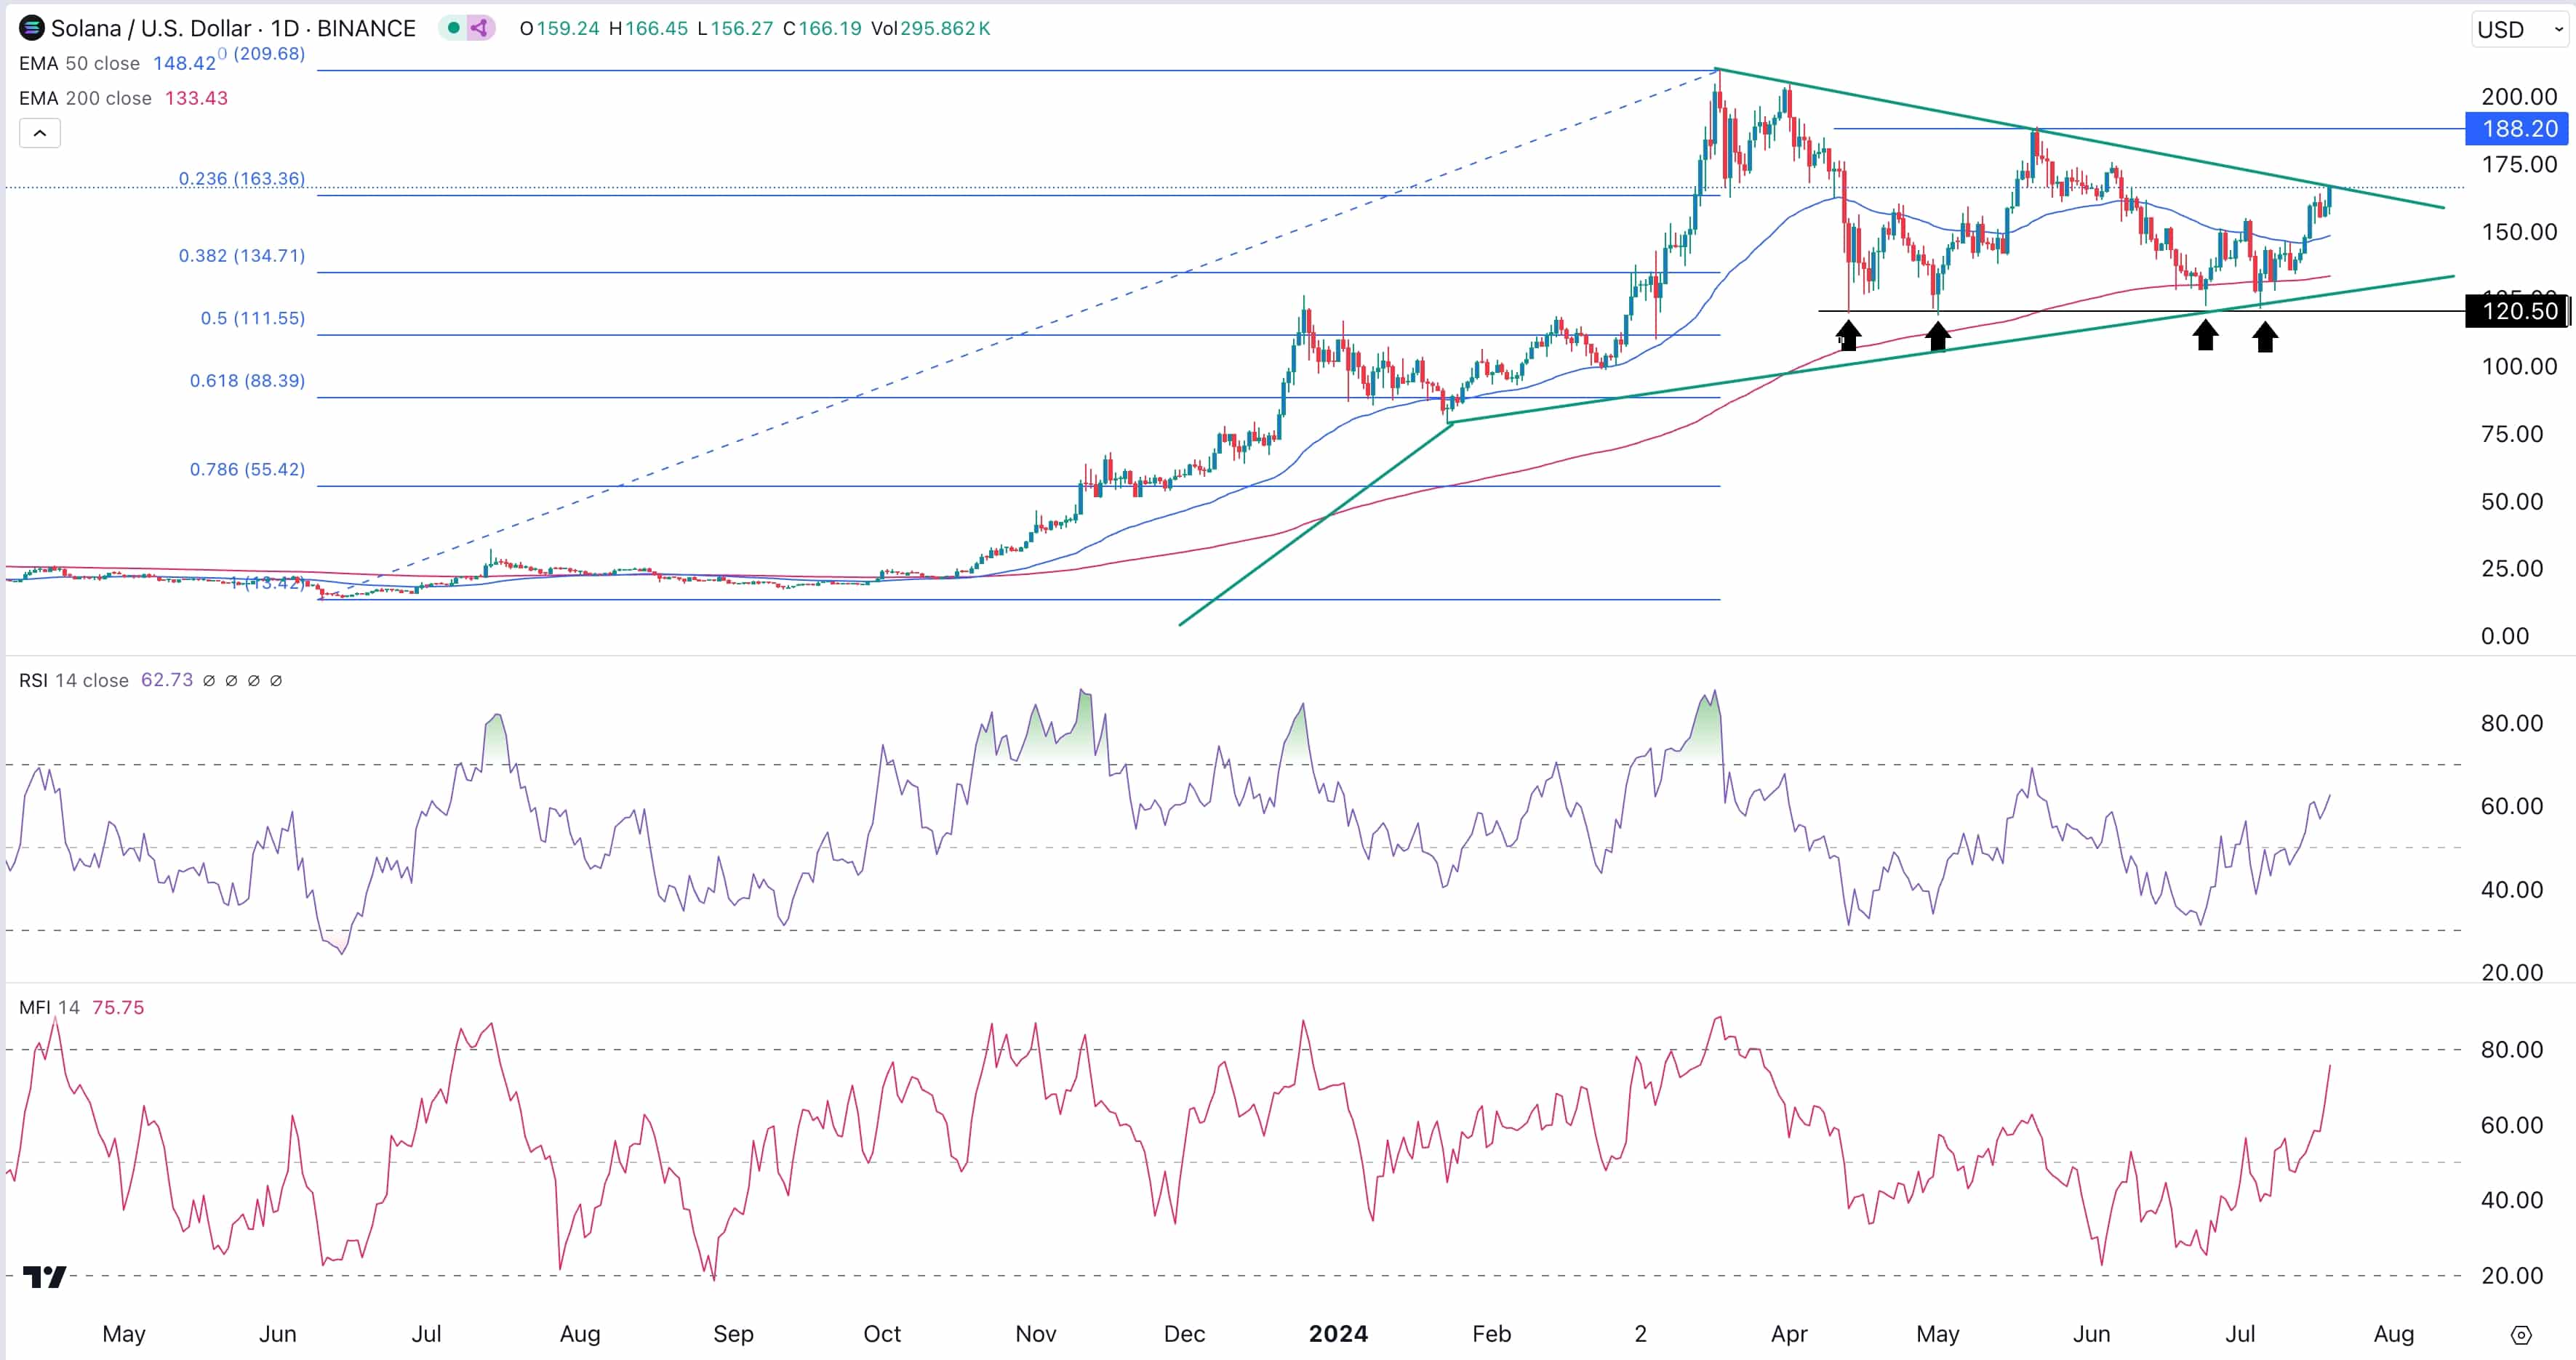Click the RSI value 62.73
Viewport: 2576px width, 1360px height.
167,680
